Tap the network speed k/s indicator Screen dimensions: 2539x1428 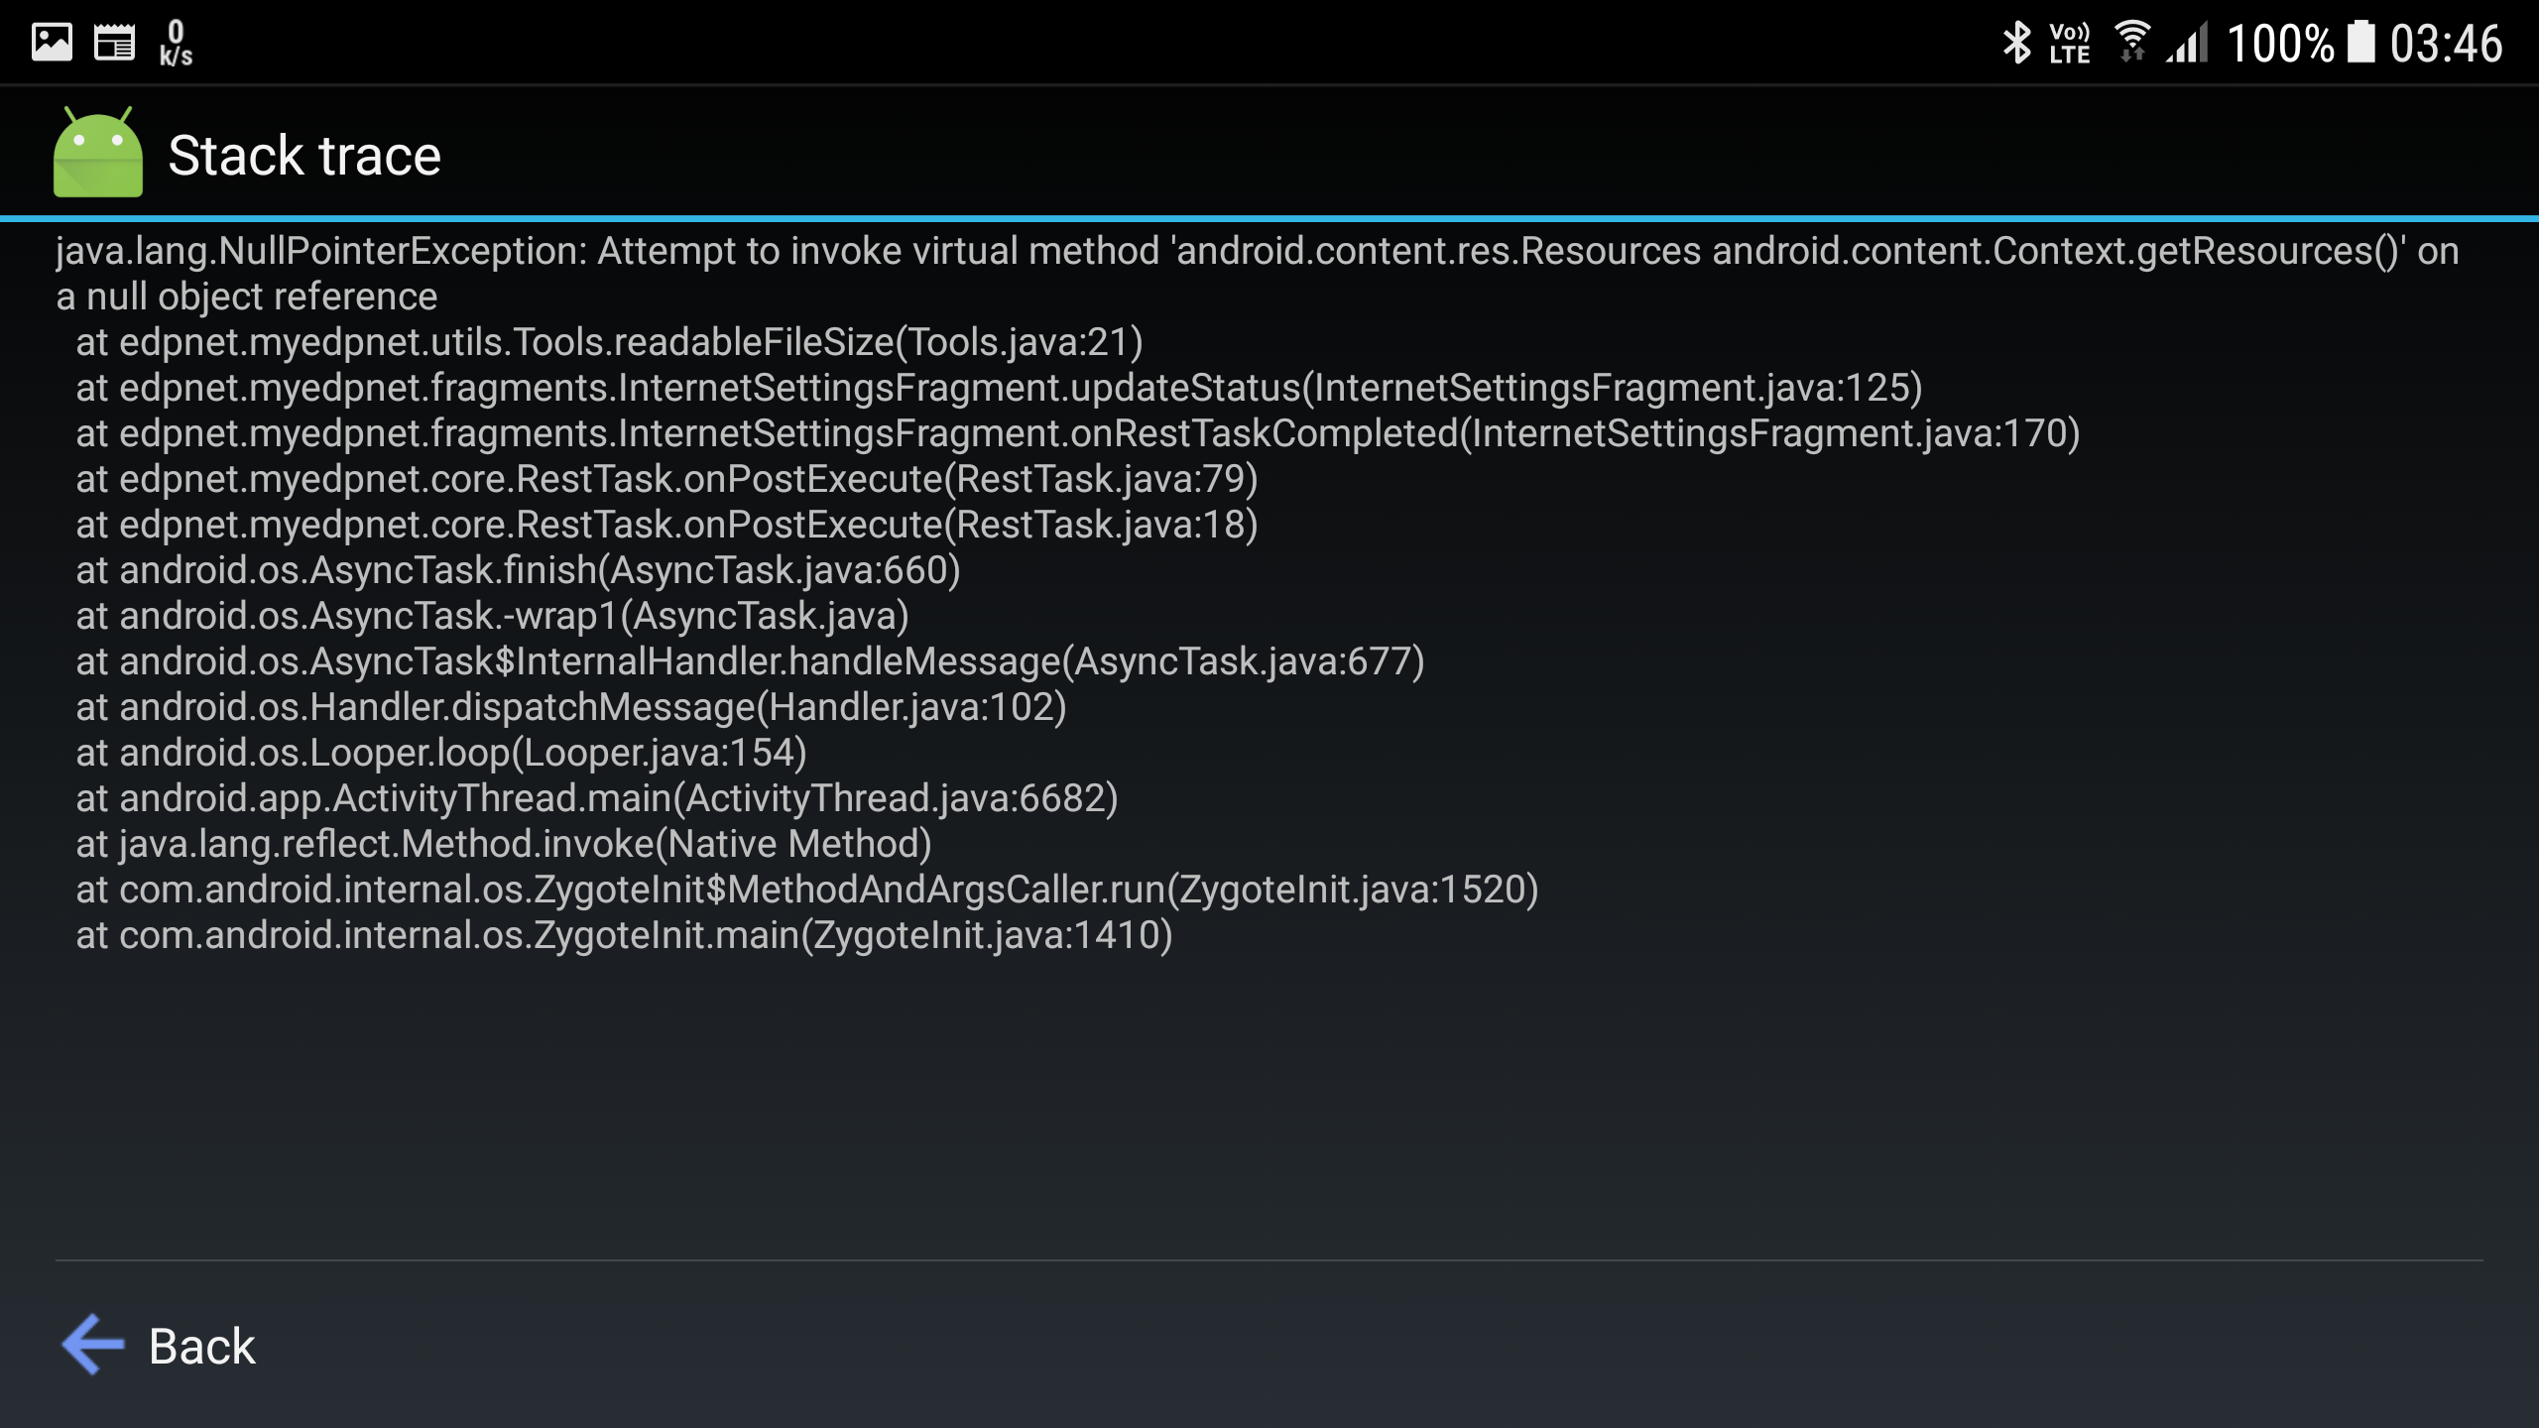(x=176, y=44)
